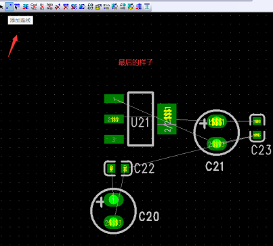Run Auto Terminator Assign tool
The width and height of the screenshot is (273, 246).
point(131,7)
